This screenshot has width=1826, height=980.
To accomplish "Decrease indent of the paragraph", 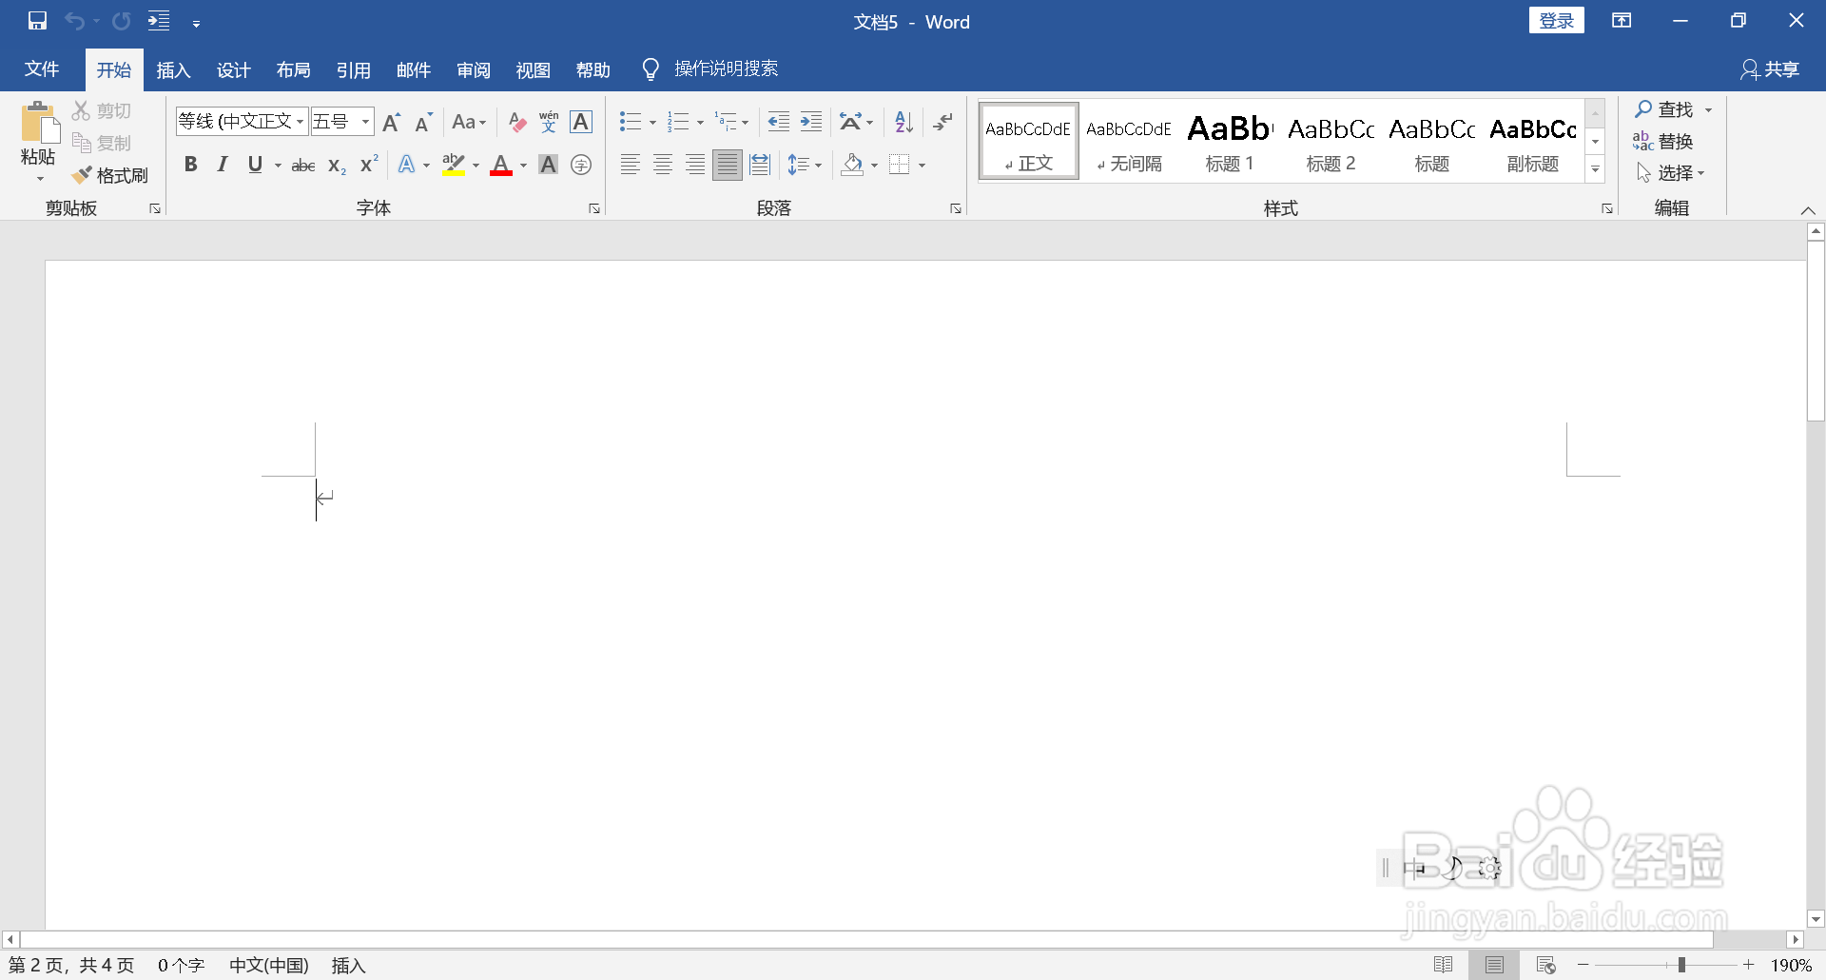I will click(x=779, y=122).
